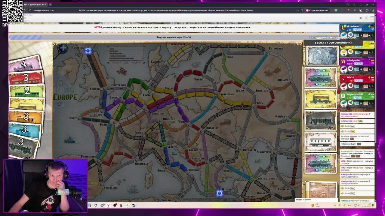
Task: Click mikelgarciaa's avatar icon
Action: [343, 62]
